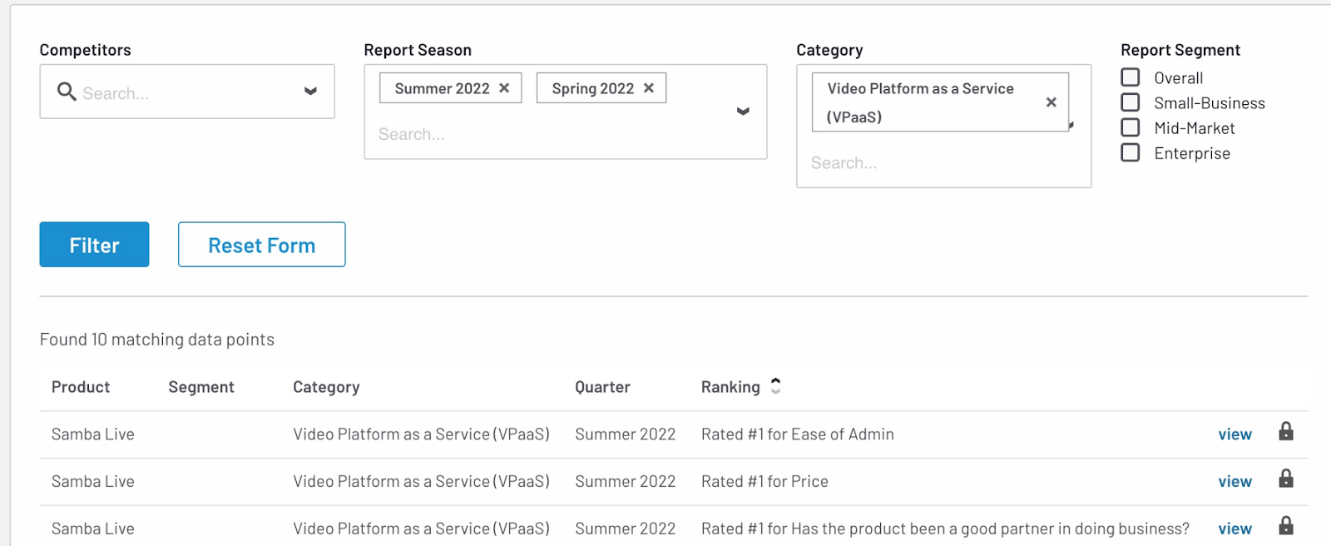Click the magnifier icon in Competitors search

click(x=67, y=92)
